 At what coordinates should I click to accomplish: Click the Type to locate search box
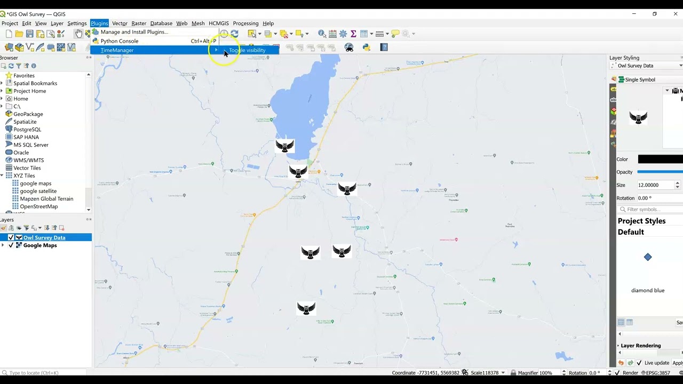tap(43, 373)
